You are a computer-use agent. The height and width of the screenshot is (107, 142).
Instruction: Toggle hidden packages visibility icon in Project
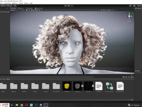point(132,77)
